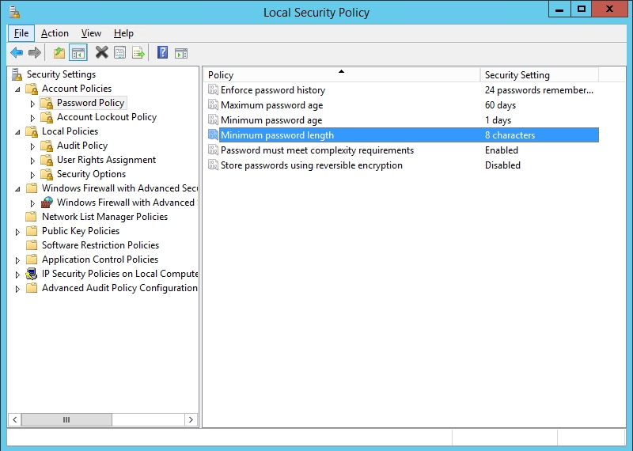Viewport: 633px width, 451px height.
Task: Collapse the Account Policies tree node
Action: coord(17,89)
